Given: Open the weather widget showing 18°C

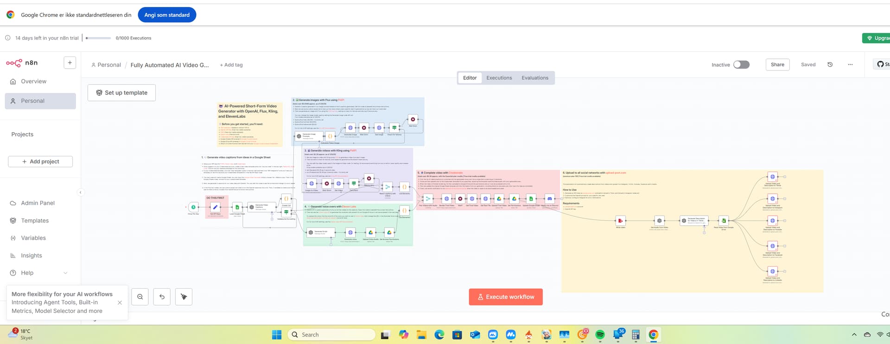Looking at the screenshot, I should point(21,334).
